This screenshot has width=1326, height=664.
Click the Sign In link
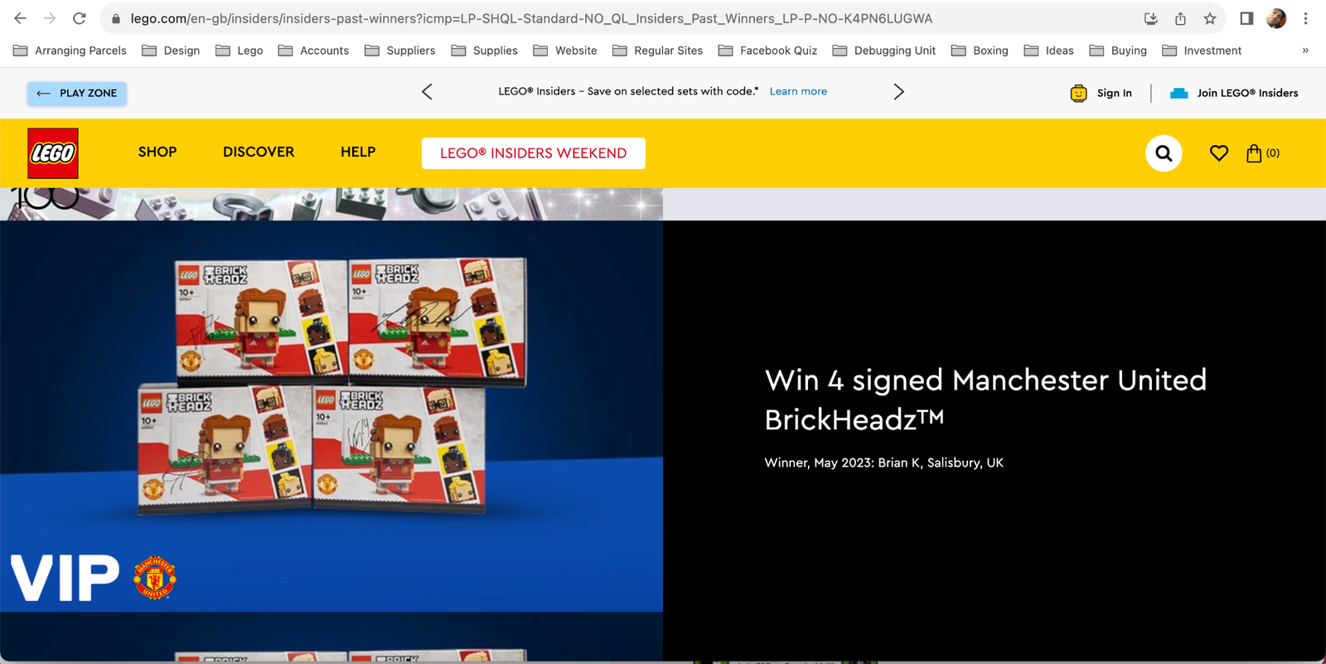[x=1114, y=93]
